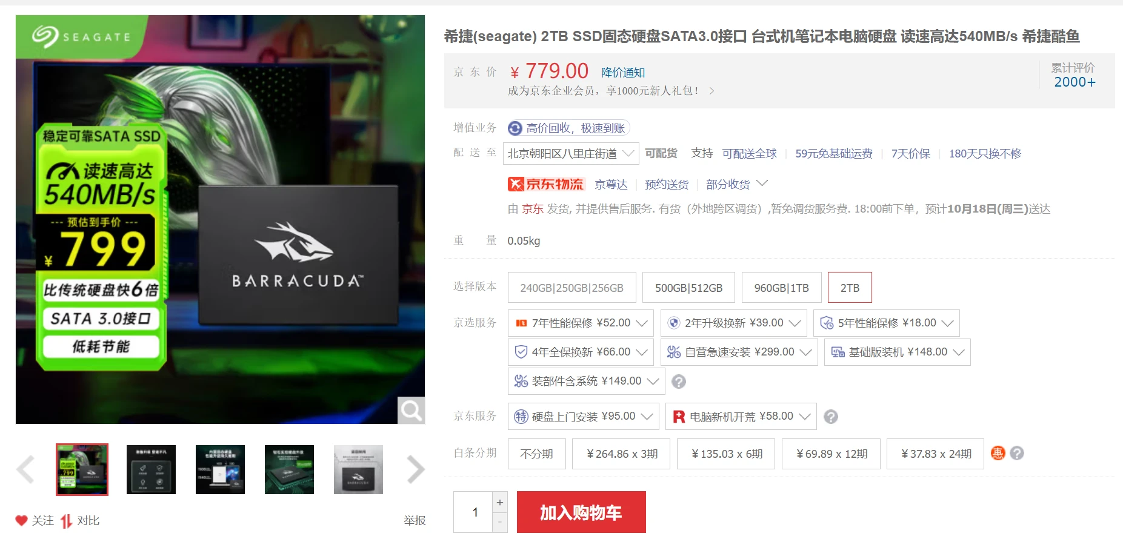Click the heart follow icon
The width and height of the screenshot is (1123, 542).
[22, 520]
